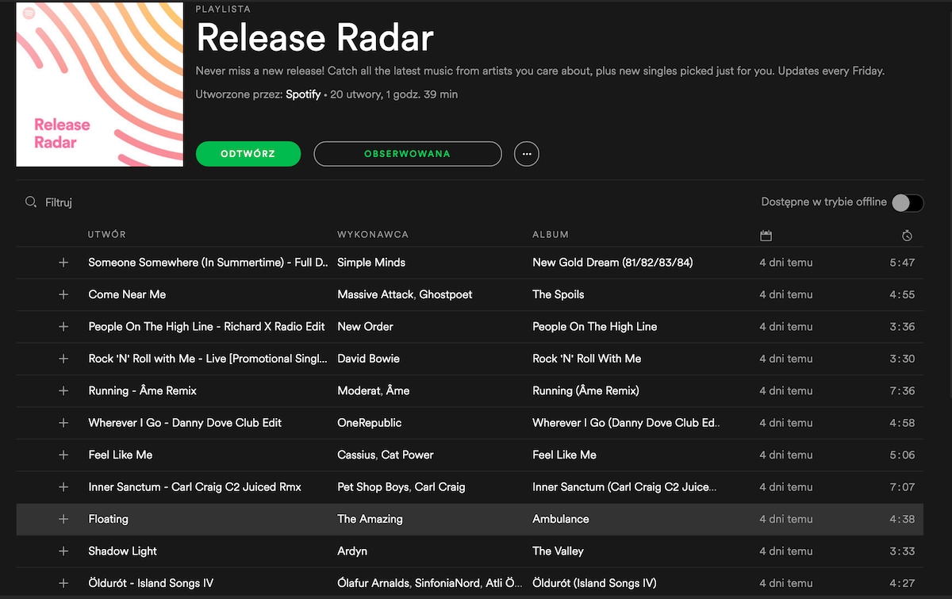This screenshot has width=952, height=599.
Task: Sort by duration clock icon
Action: [x=908, y=236]
